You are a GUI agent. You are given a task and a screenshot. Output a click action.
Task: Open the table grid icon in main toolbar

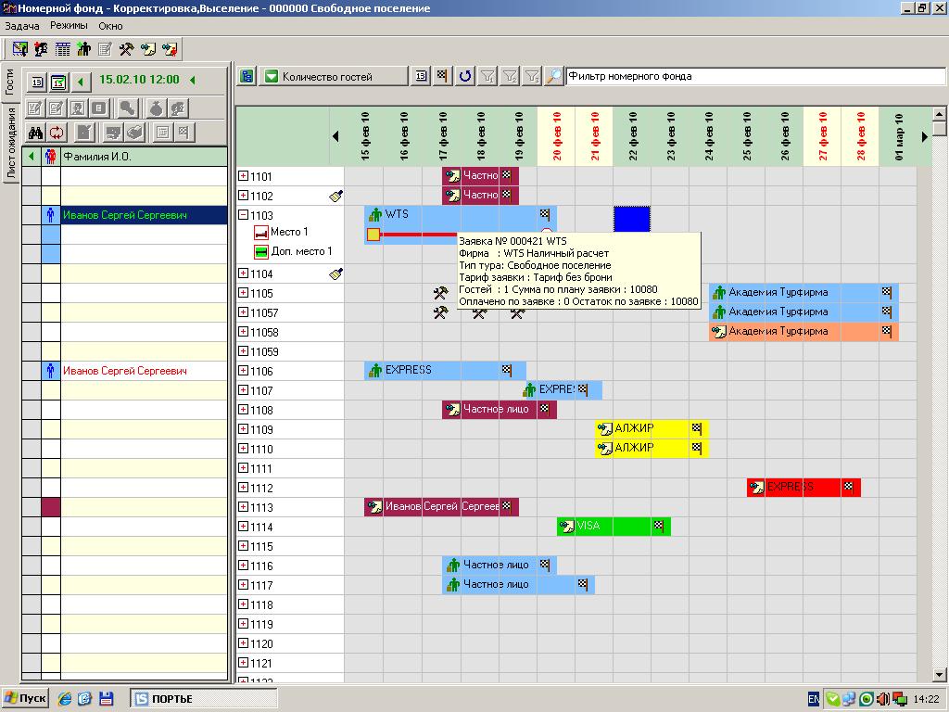62,49
